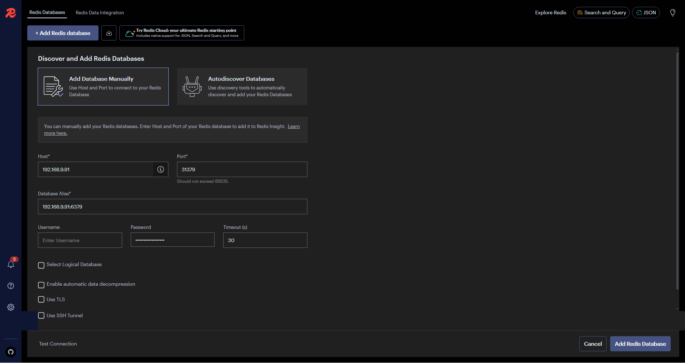The width and height of the screenshot is (685, 363).
Task: Focus the Password input field
Action: (173, 240)
